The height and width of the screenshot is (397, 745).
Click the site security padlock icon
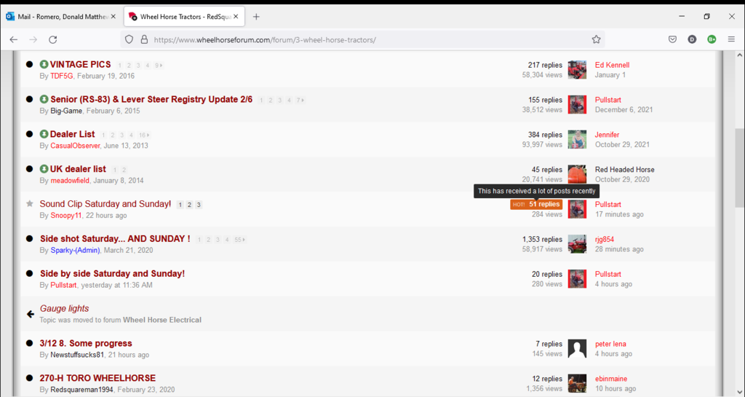coord(144,39)
